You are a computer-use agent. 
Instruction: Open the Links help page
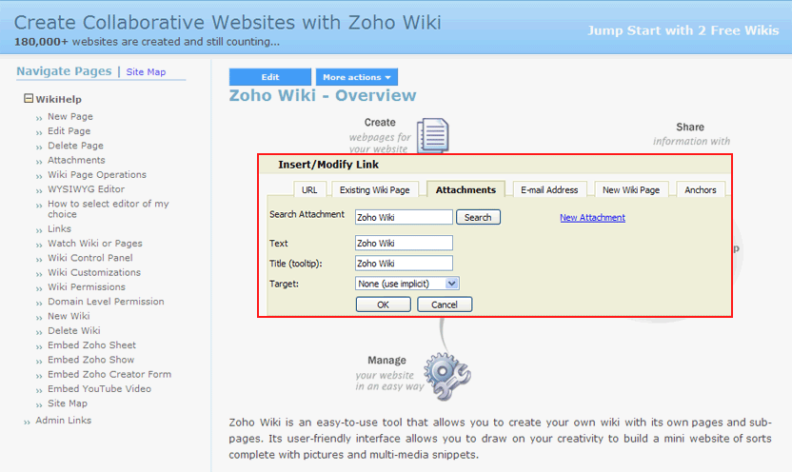59,228
